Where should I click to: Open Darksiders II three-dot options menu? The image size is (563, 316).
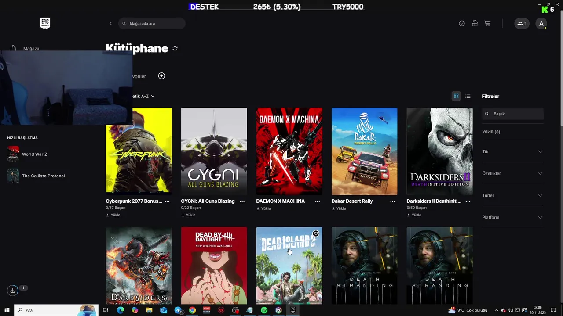click(x=468, y=201)
